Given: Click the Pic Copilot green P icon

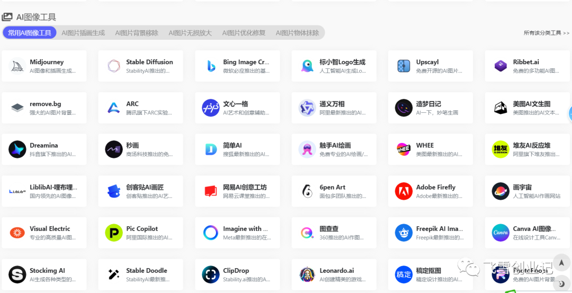Looking at the screenshot, I should coord(114,233).
